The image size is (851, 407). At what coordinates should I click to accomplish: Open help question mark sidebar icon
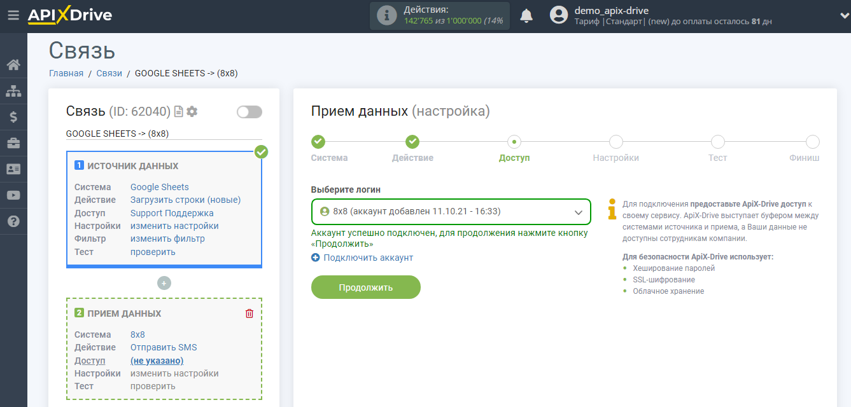tap(13, 221)
